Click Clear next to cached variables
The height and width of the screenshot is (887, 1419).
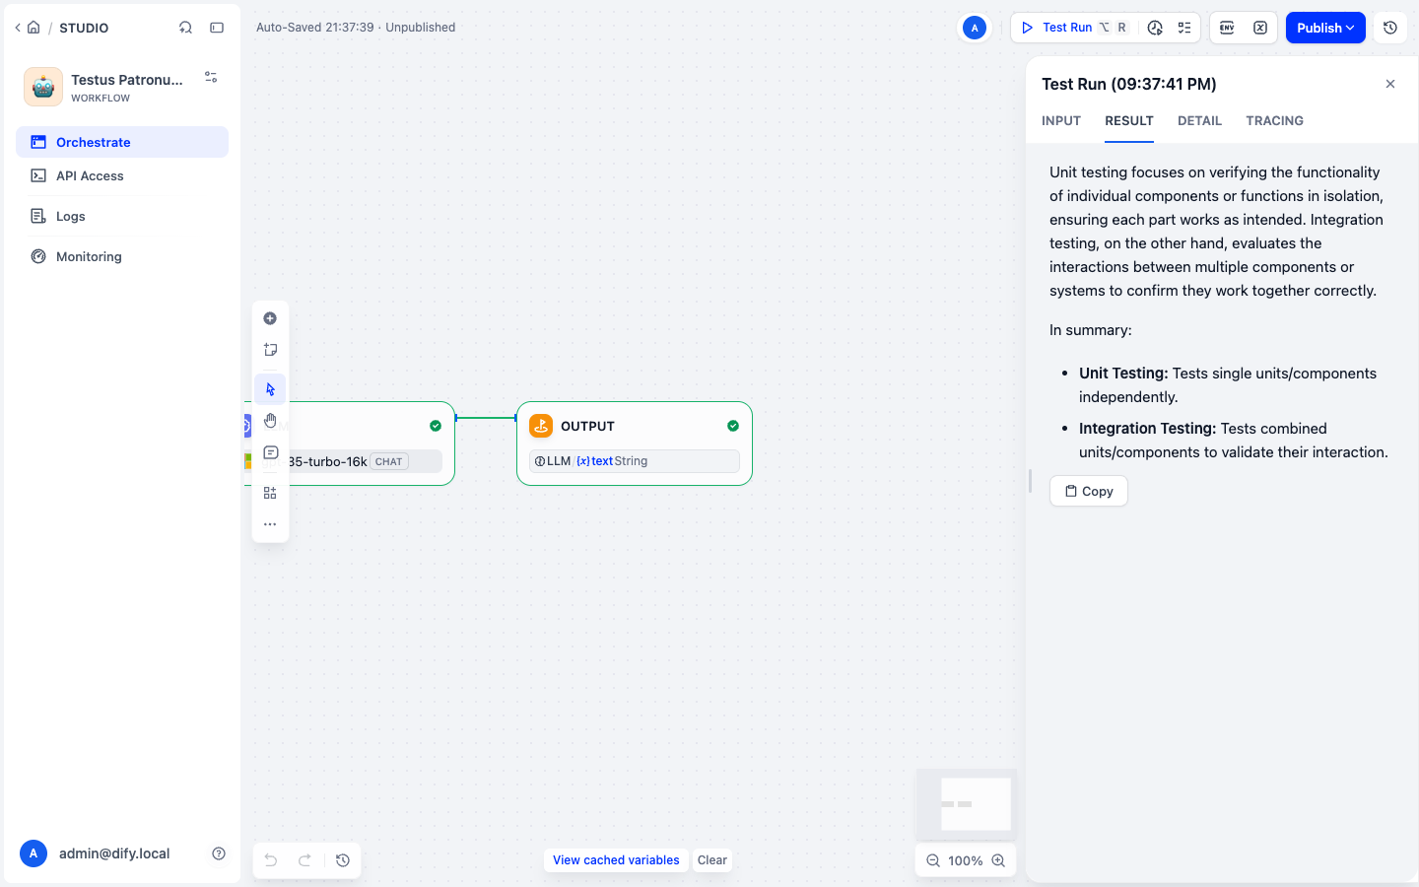(712, 860)
